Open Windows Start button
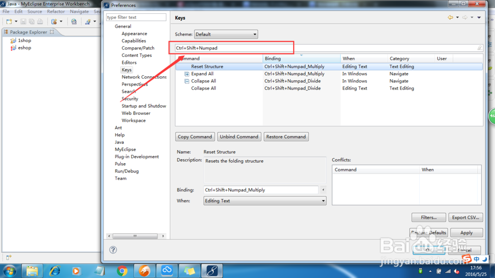 [x=10, y=271]
